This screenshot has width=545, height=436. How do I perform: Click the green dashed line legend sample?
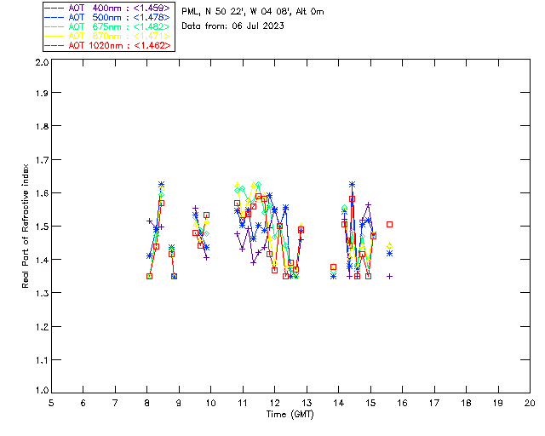pos(54,26)
